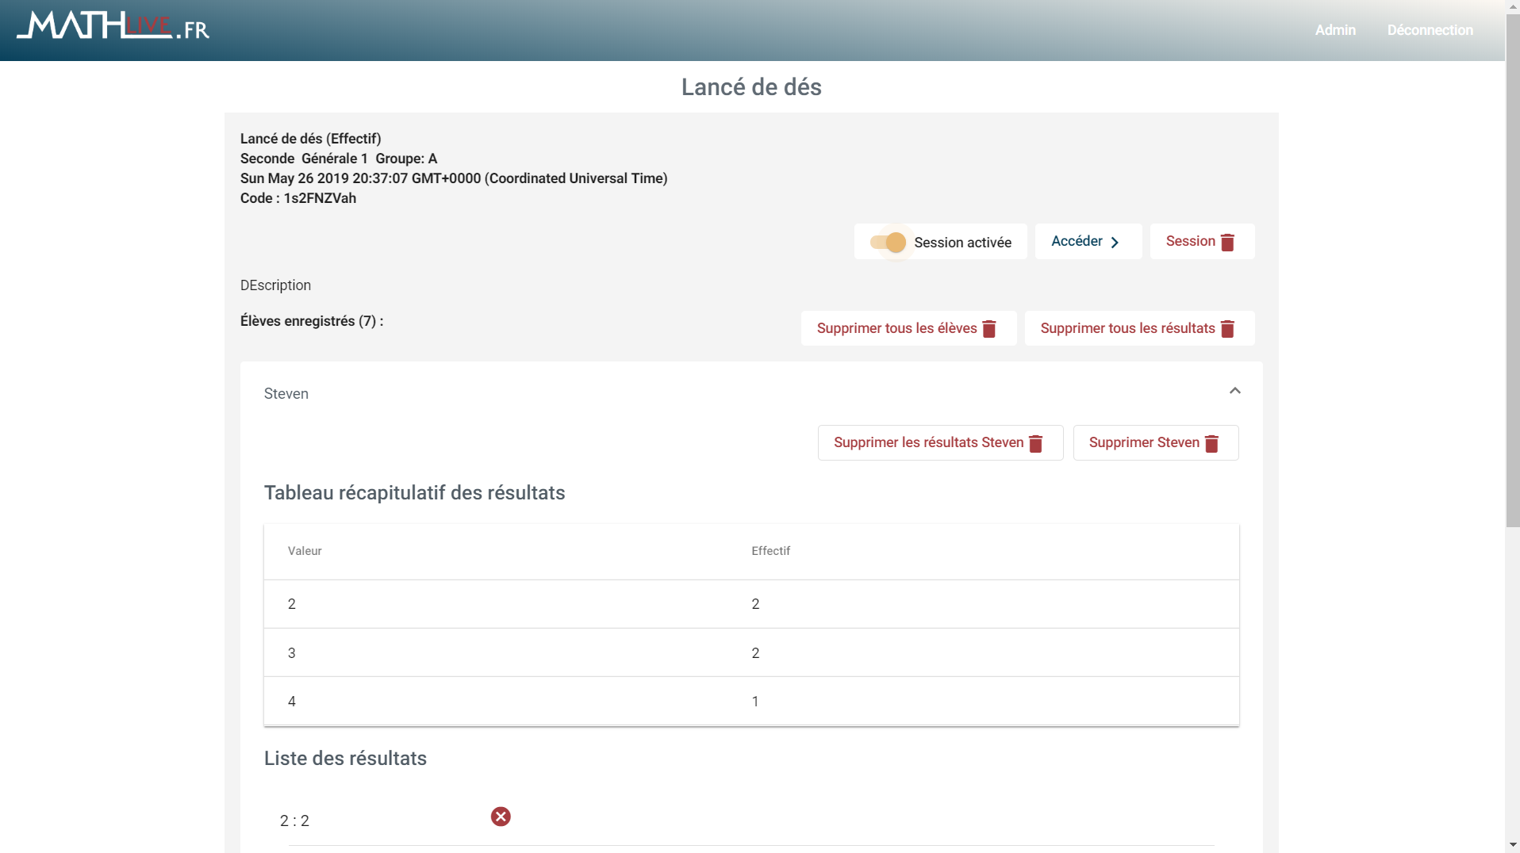Click trash icon beside Supprimer tous les élèves
Image resolution: width=1520 pixels, height=853 pixels.
(989, 329)
